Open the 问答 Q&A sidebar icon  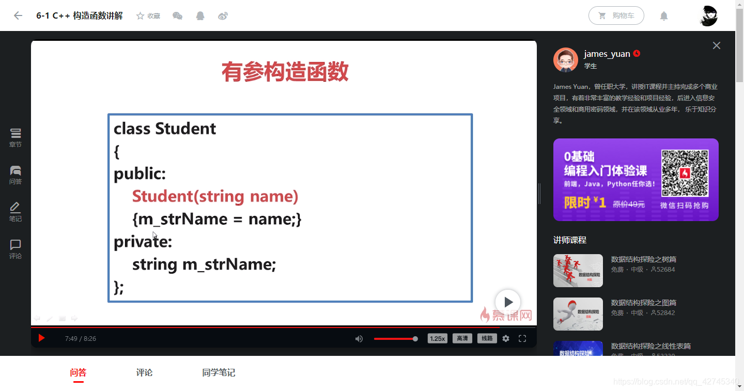coord(16,175)
